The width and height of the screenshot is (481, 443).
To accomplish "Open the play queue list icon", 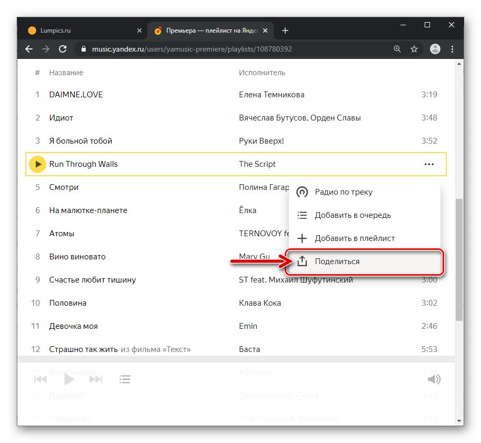I will (125, 379).
